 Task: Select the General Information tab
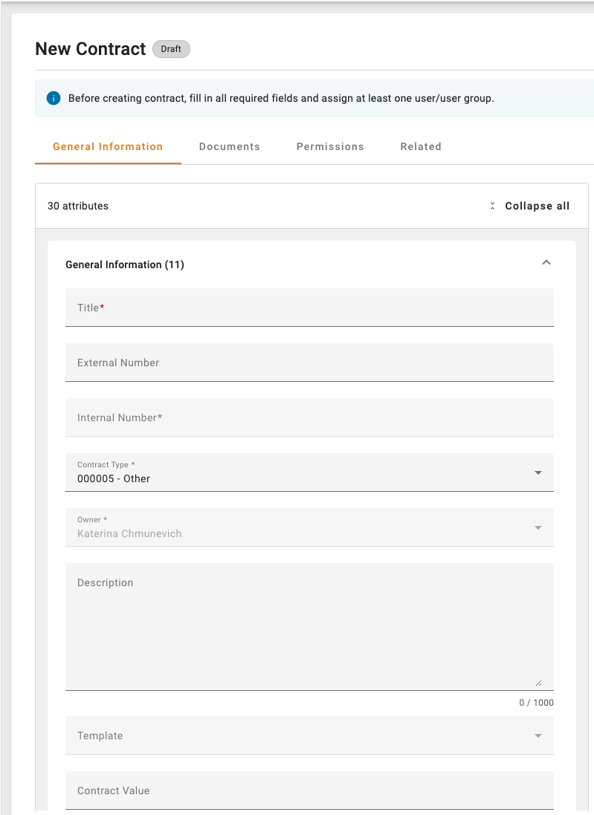pos(108,146)
